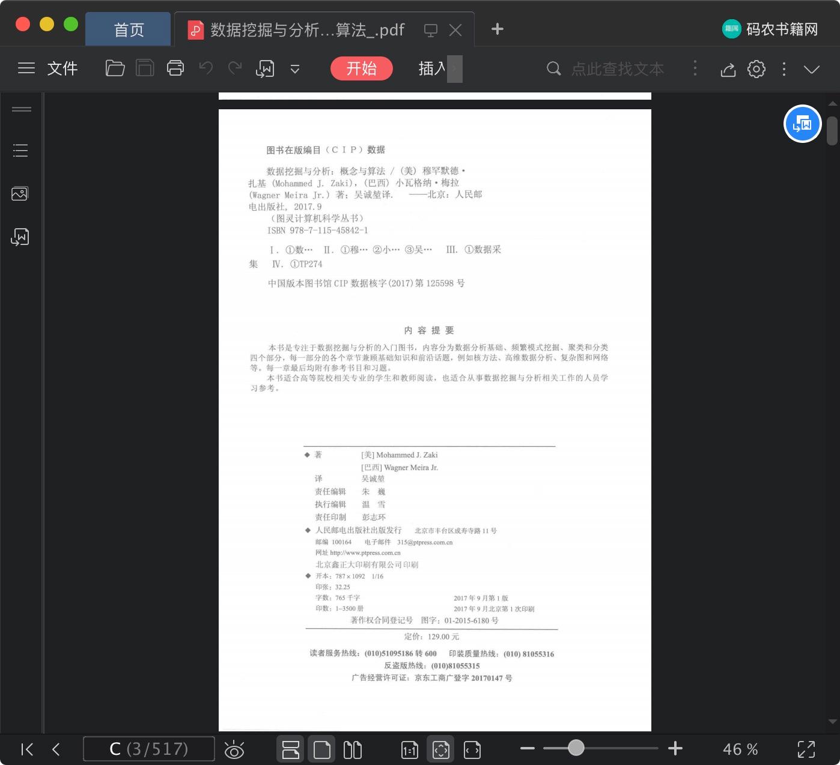Viewport: 840px width, 765px height.
Task: Go to the previous page
Action: [56, 749]
